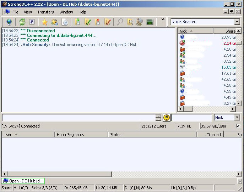Click user icon in the 23,93 Gi row
Image resolution: width=244 pixels, height=192 pixels.
coord(182,37)
